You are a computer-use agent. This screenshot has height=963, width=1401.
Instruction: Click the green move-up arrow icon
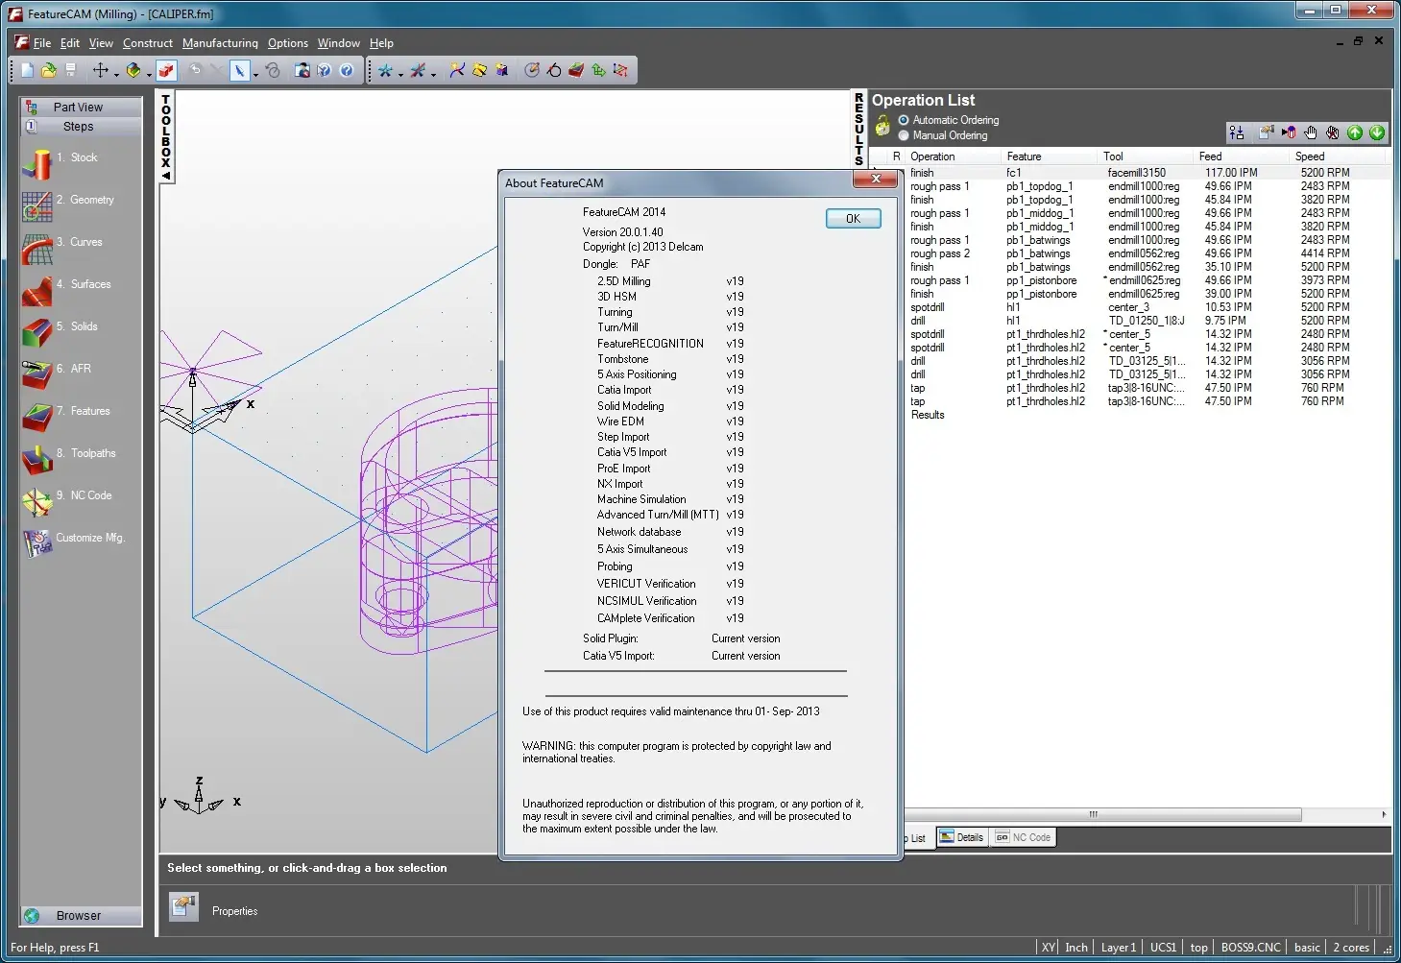(1355, 132)
